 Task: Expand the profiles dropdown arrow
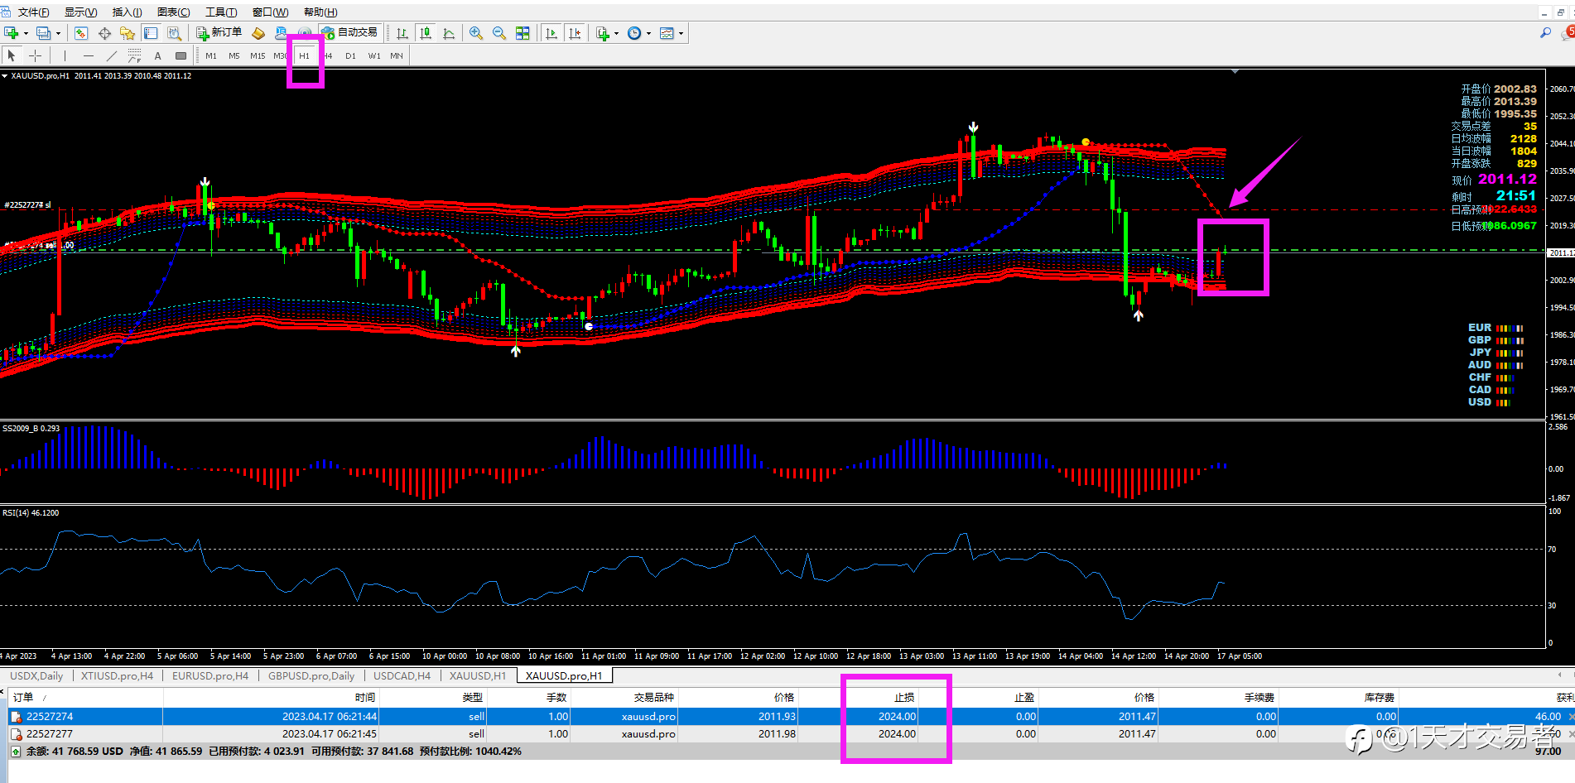(58, 34)
